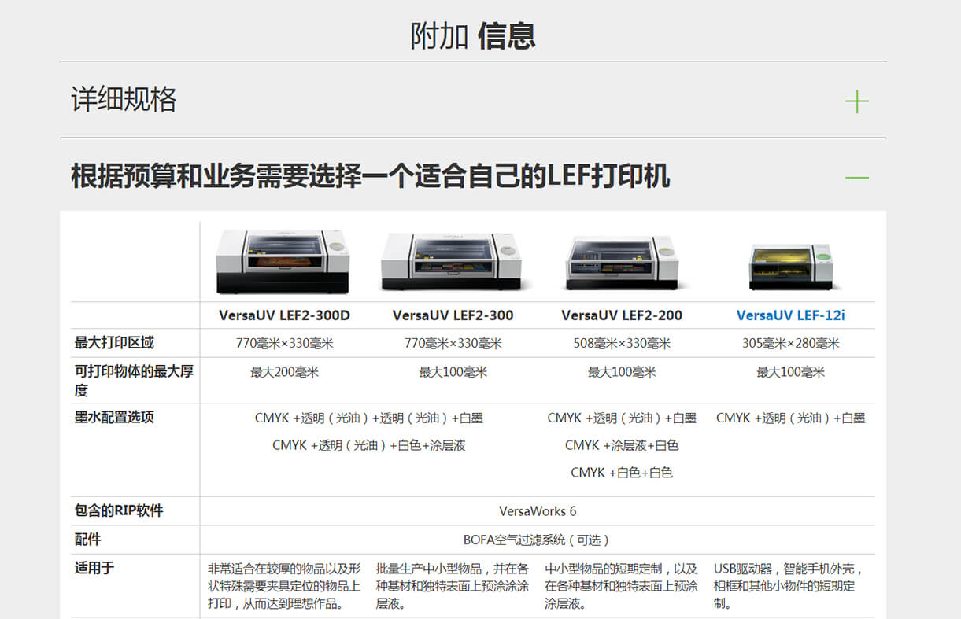Expand the 详细规格 section with plus icon
The image size is (961, 619).
click(856, 101)
